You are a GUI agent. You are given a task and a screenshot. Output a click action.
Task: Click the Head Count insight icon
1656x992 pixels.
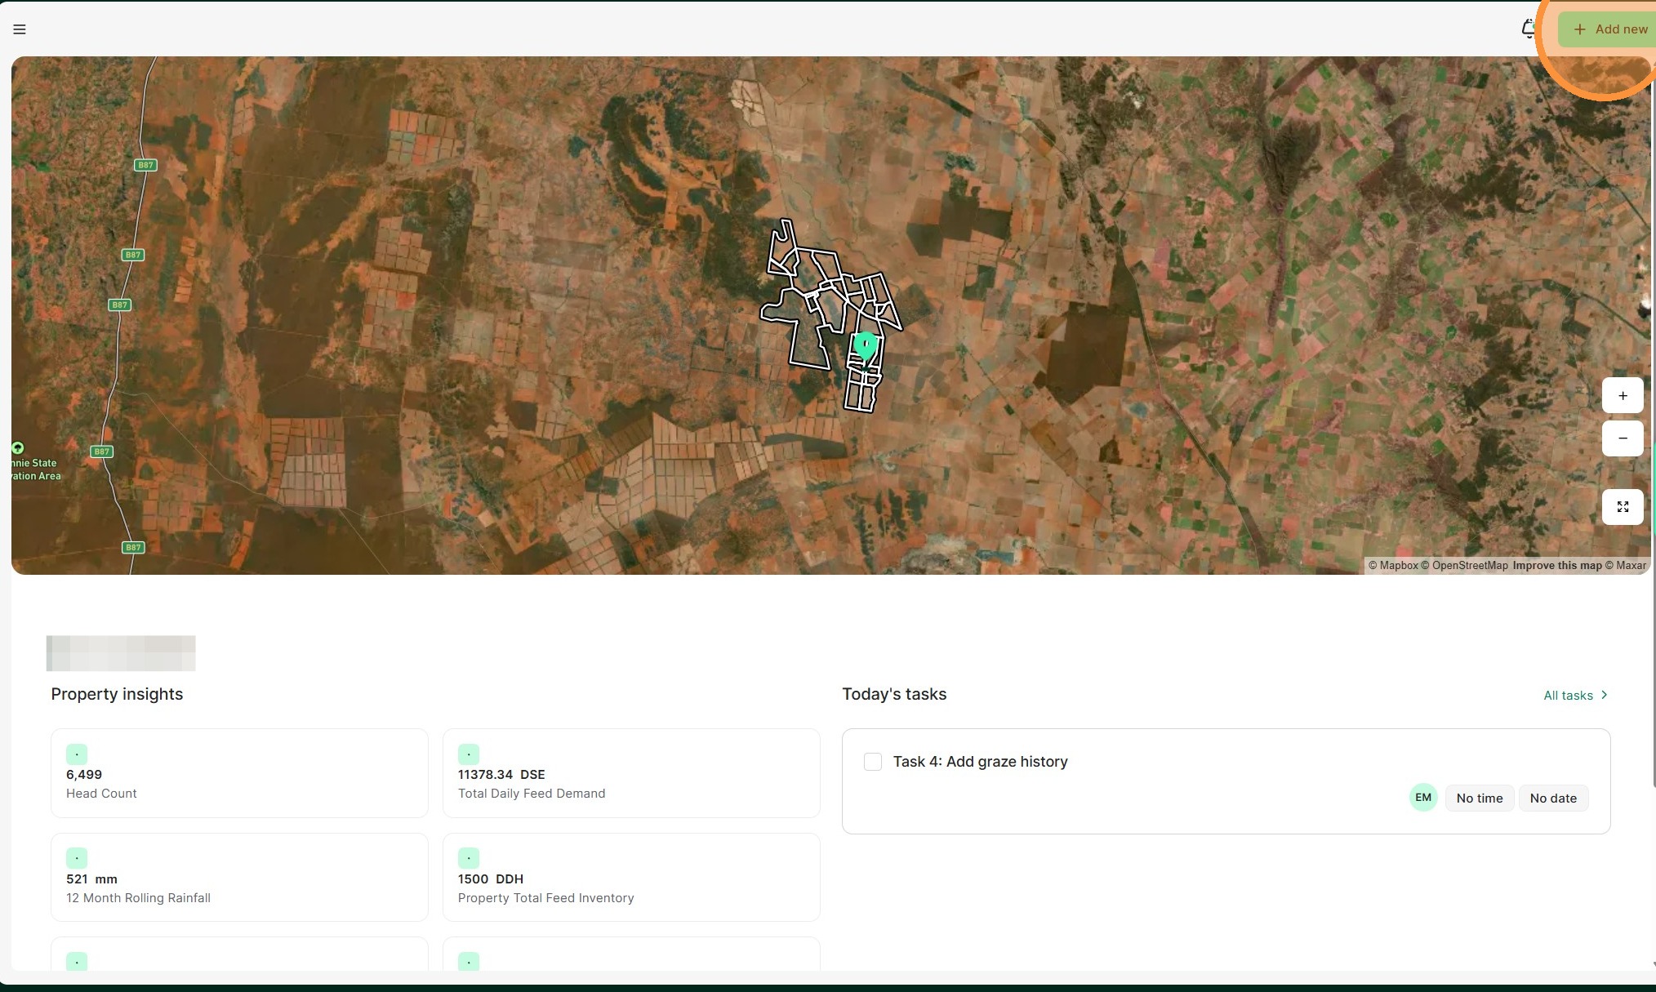point(77,754)
